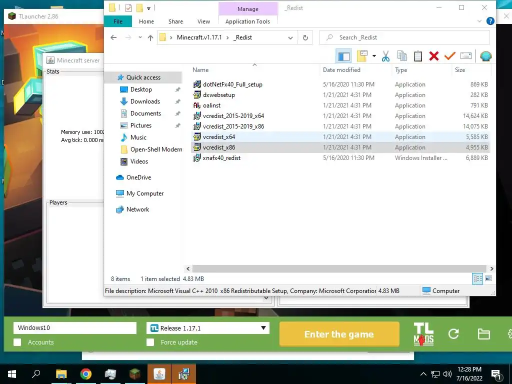
Task: Toggle the navigation pane toolbar icon
Action: point(343,56)
